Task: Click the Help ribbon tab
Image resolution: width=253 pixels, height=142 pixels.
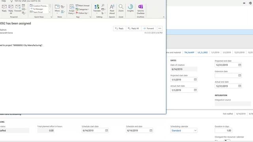Action: point(4,1)
